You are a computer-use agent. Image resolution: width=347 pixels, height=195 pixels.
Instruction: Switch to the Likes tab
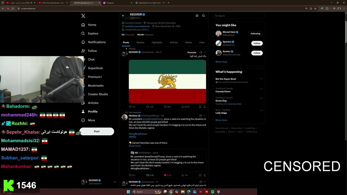point(202,43)
